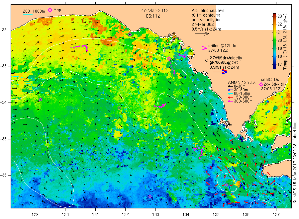Click latitude axis label -34
Screen dimensions: 299x219
[4, 103]
